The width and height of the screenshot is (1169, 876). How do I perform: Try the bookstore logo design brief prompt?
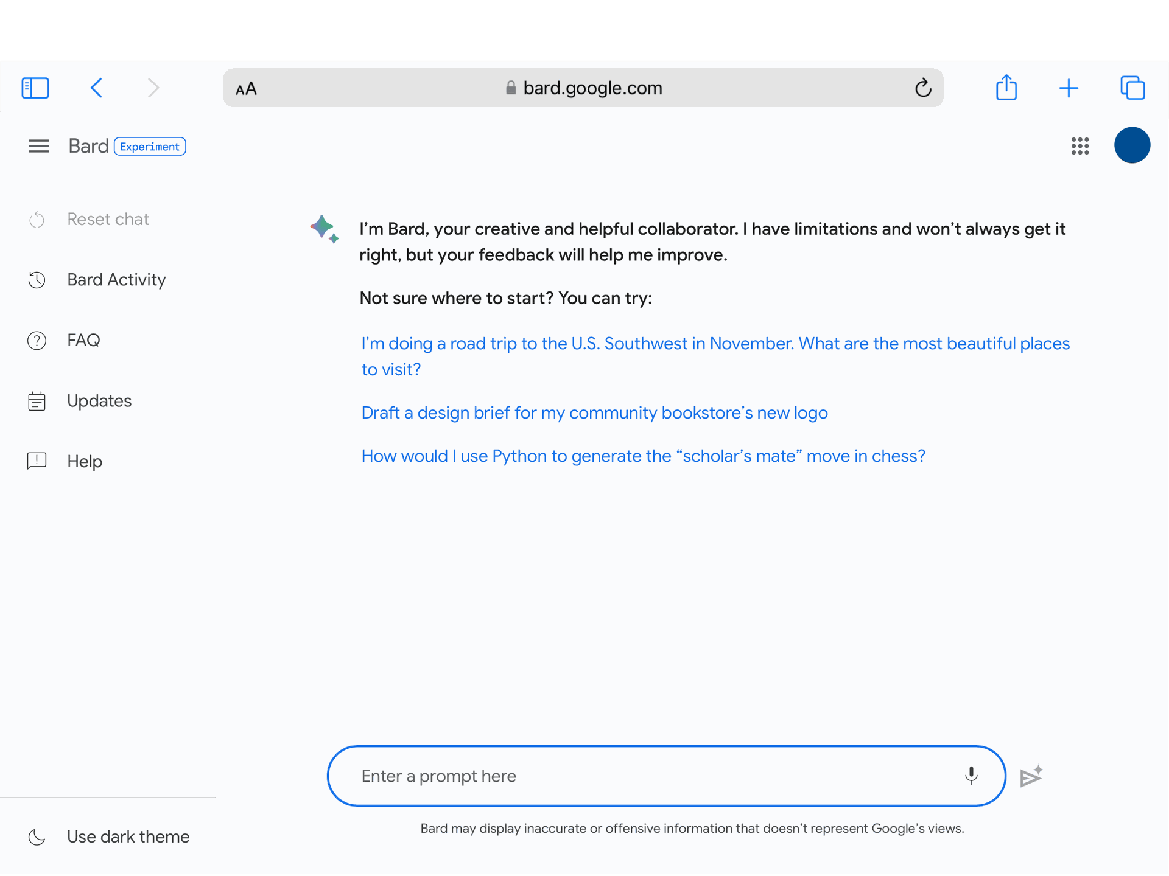(x=594, y=413)
